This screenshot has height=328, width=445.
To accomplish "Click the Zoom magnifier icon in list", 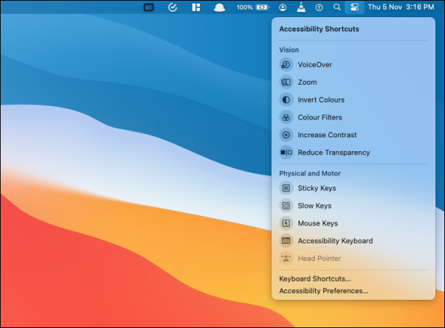I will click(x=286, y=82).
